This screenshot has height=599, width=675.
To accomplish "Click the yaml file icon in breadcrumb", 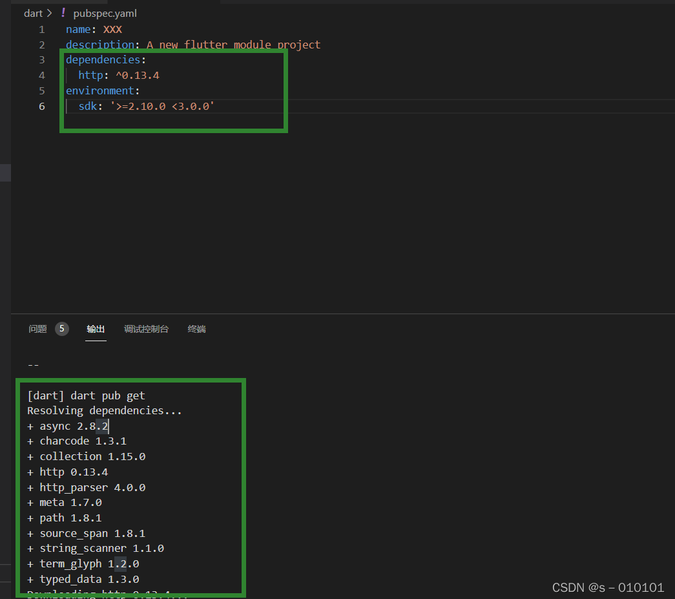I will pos(63,13).
